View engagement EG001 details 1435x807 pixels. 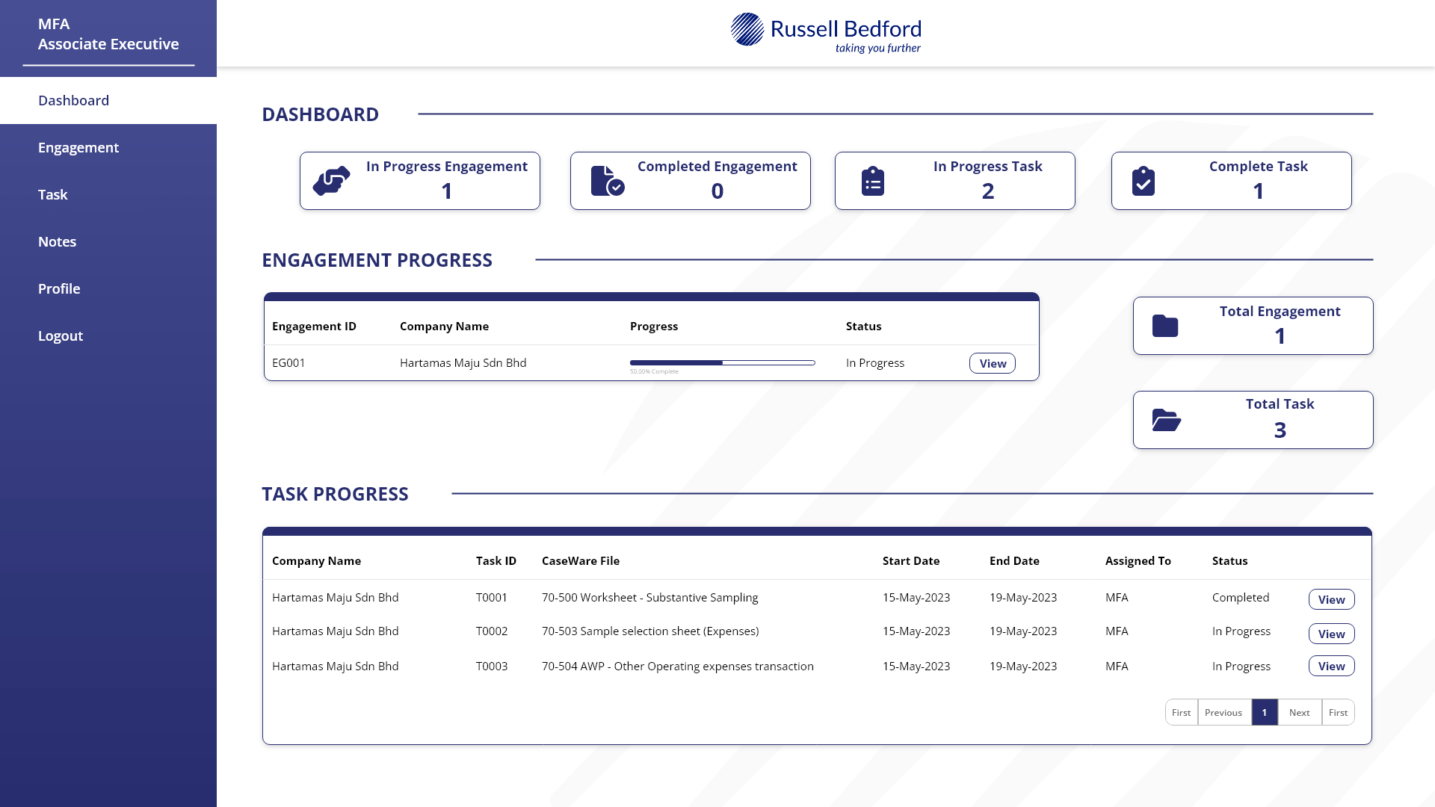point(992,363)
